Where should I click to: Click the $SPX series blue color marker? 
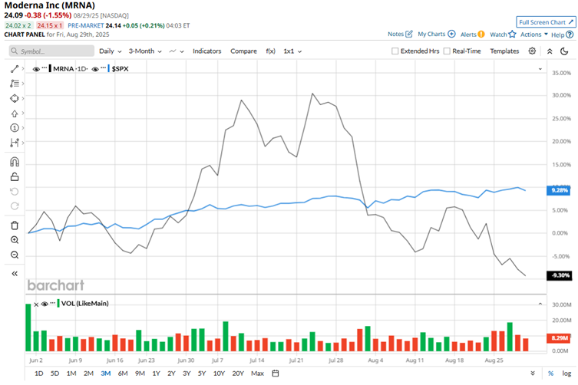click(109, 68)
